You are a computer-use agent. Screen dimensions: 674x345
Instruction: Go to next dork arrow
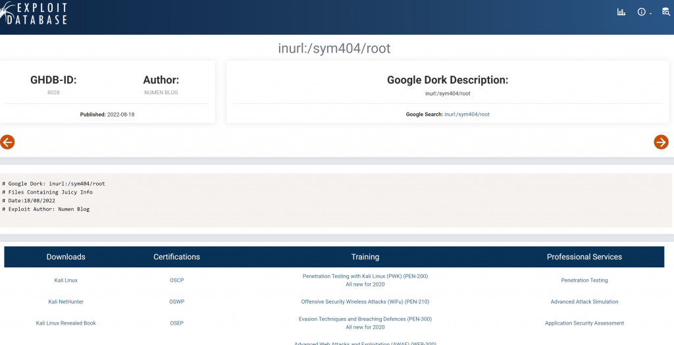tap(661, 142)
